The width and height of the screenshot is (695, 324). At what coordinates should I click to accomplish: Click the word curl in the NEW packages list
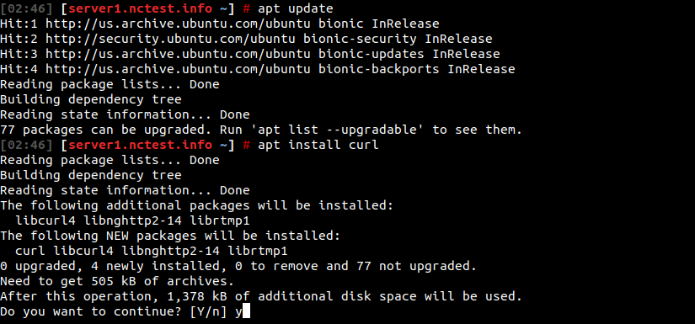(30, 251)
